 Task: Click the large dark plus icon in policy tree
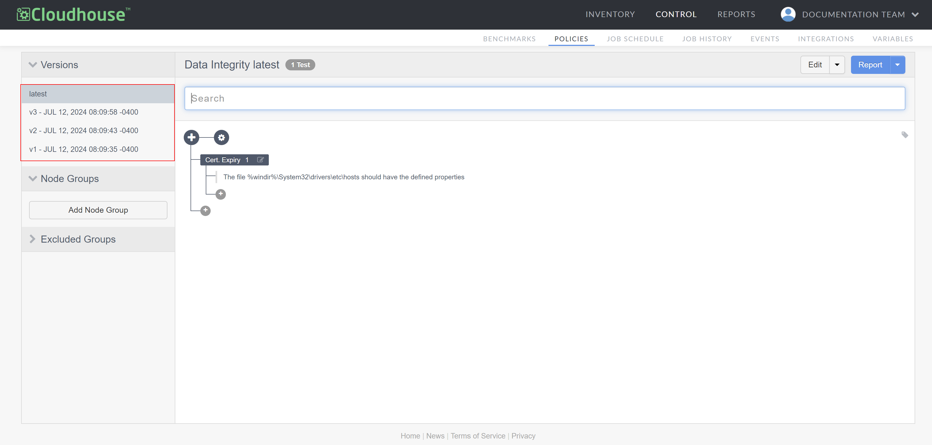(191, 137)
